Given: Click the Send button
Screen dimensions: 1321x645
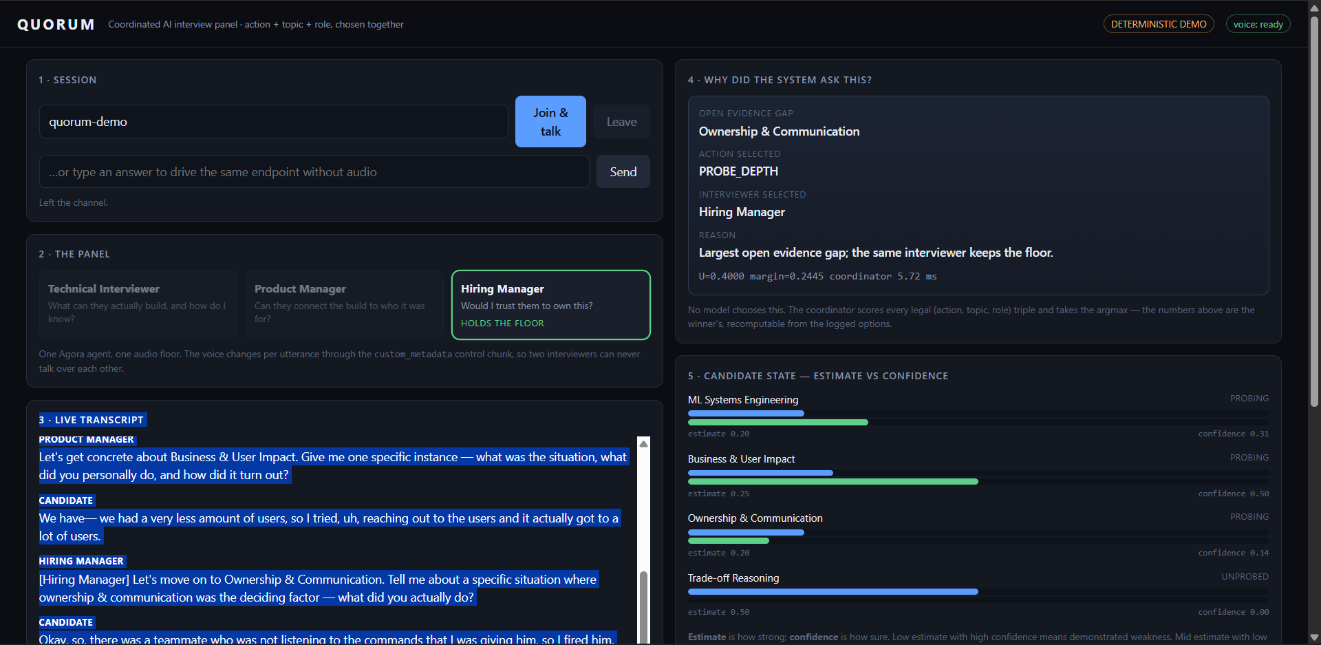Looking at the screenshot, I should pyautogui.click(x=623, y=172).
